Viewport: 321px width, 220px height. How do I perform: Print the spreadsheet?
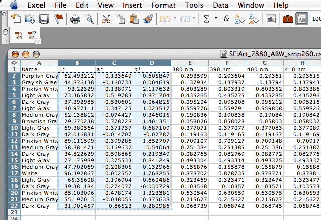(75, 19)
